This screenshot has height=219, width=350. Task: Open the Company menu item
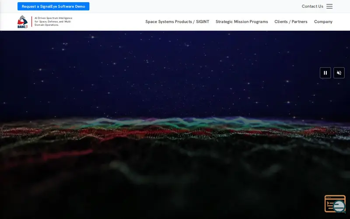pos(323,21)
